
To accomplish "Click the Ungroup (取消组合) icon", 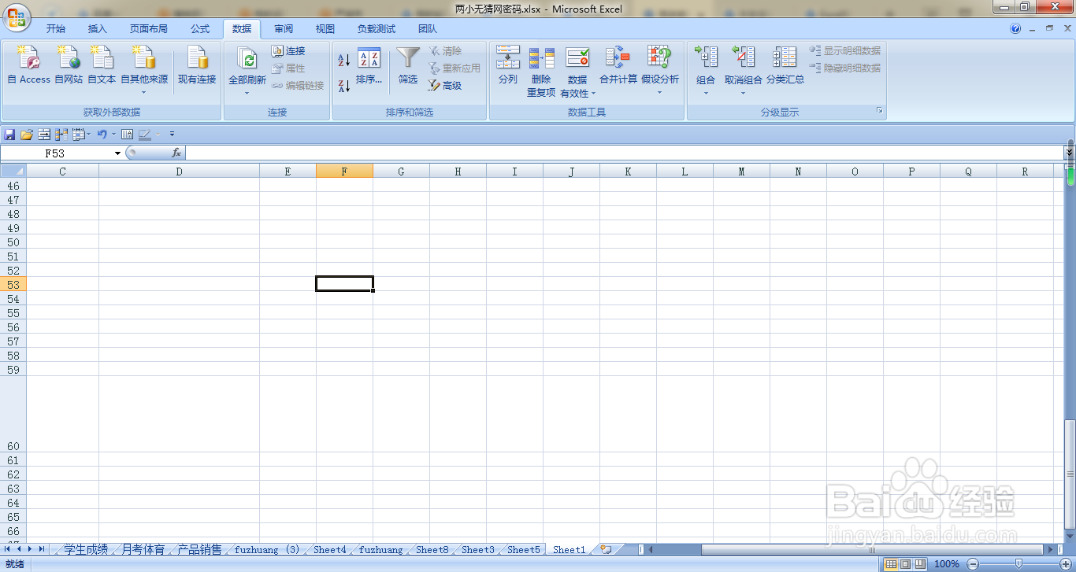I will (744, 58).
